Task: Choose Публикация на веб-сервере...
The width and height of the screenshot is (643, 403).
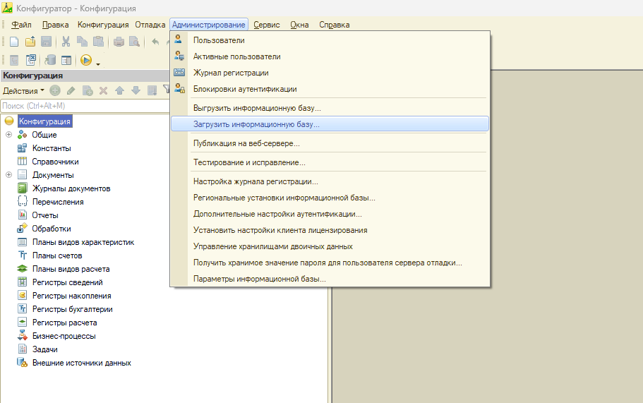Action: tap(330, 143)
